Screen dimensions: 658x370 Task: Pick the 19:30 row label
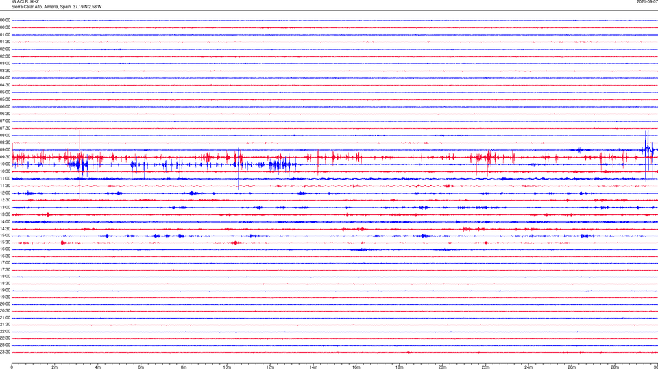point(5,297)
